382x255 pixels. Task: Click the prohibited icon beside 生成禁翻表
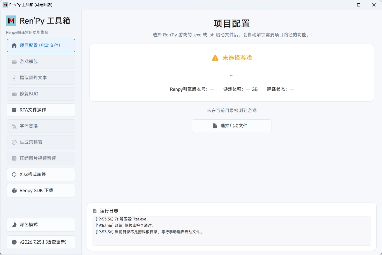tap(14, 142)
